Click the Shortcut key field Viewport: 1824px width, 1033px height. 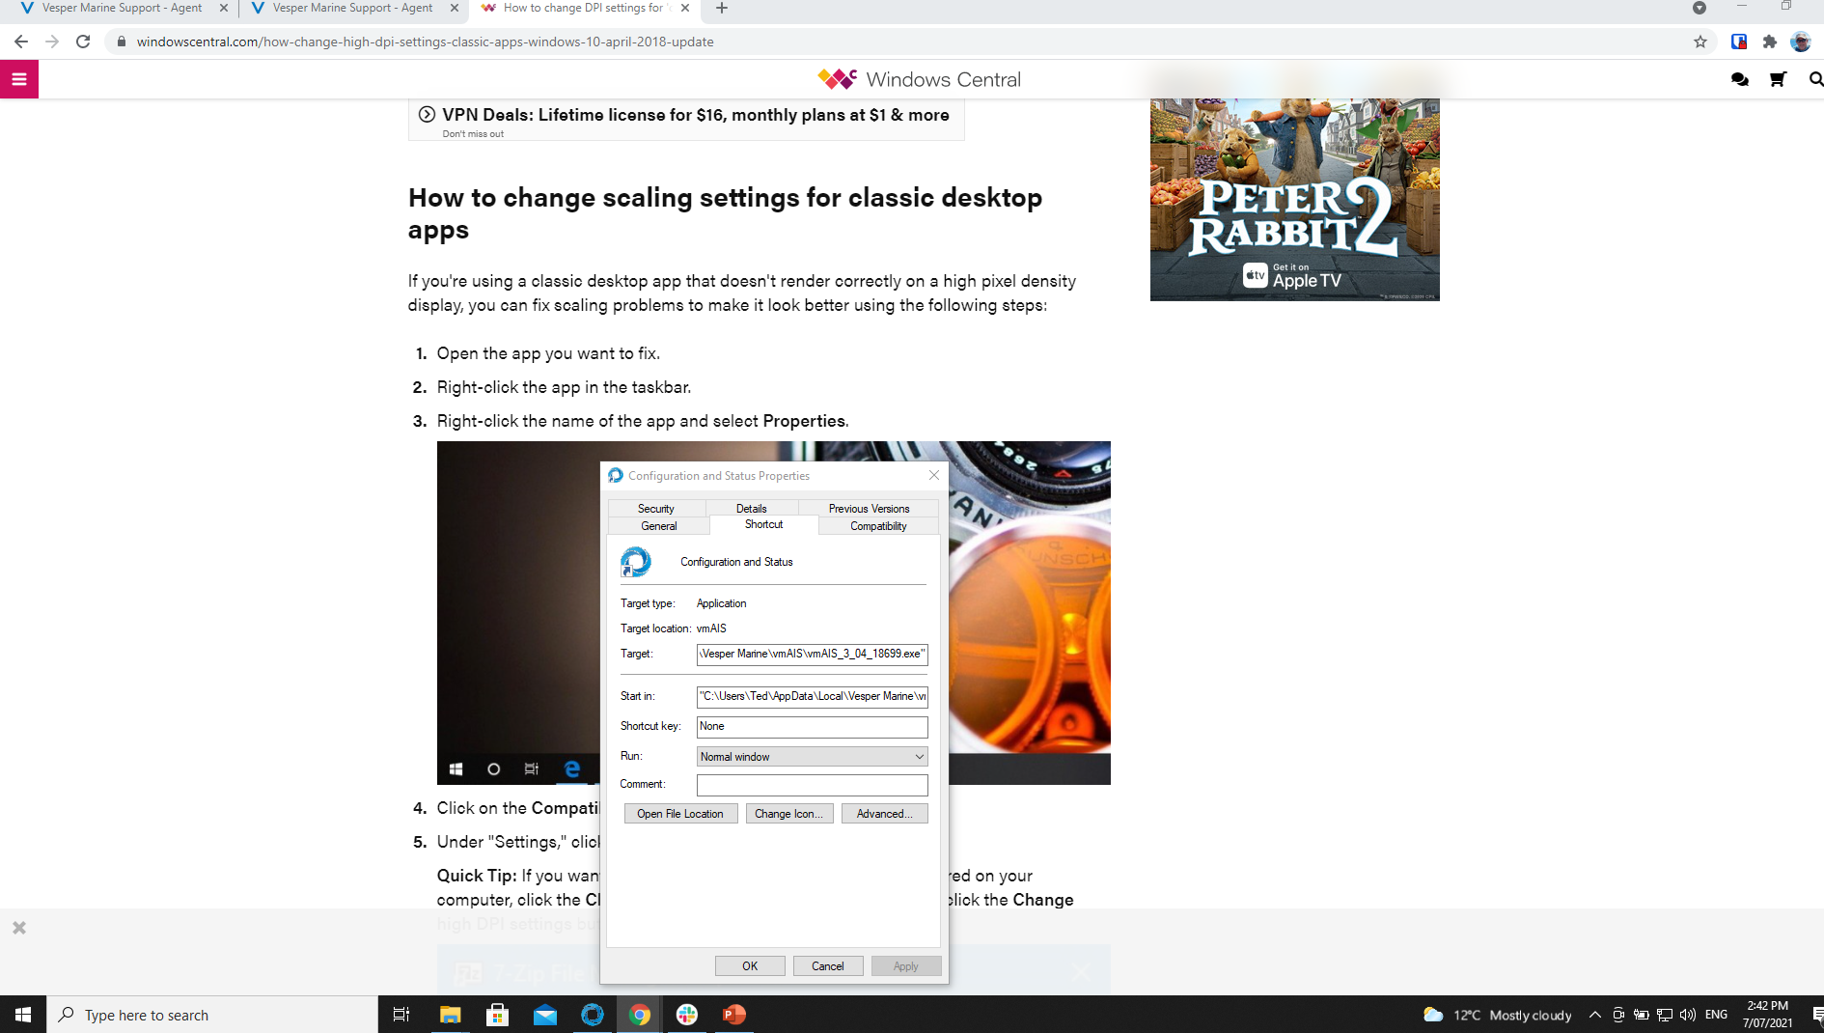[812, 727]
